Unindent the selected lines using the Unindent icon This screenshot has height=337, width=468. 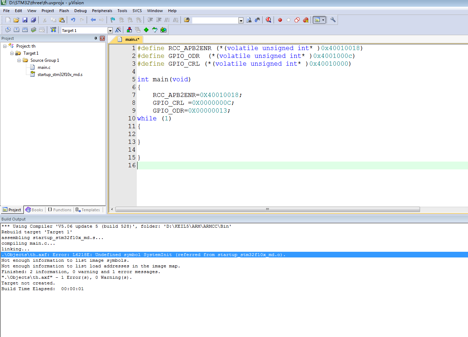click(159, 20)
